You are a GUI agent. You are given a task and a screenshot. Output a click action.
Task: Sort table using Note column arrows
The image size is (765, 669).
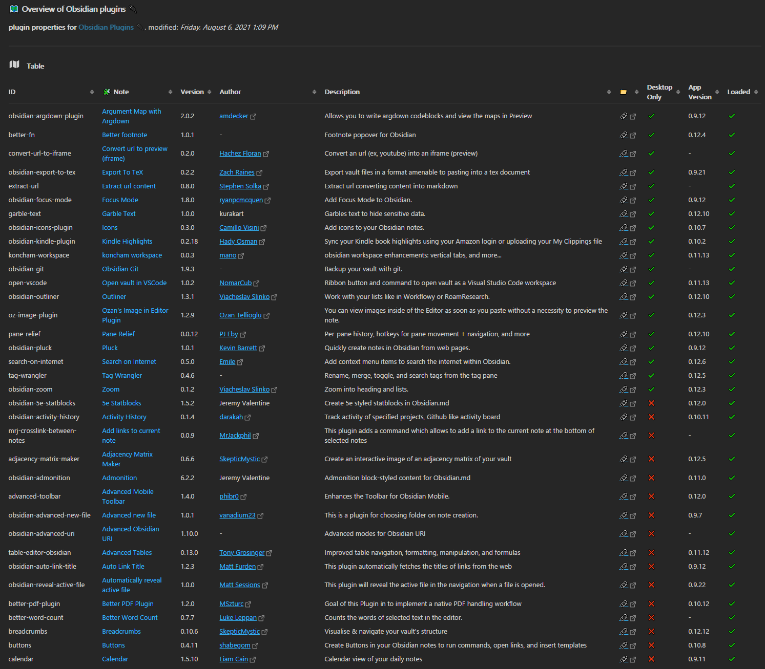170,92
